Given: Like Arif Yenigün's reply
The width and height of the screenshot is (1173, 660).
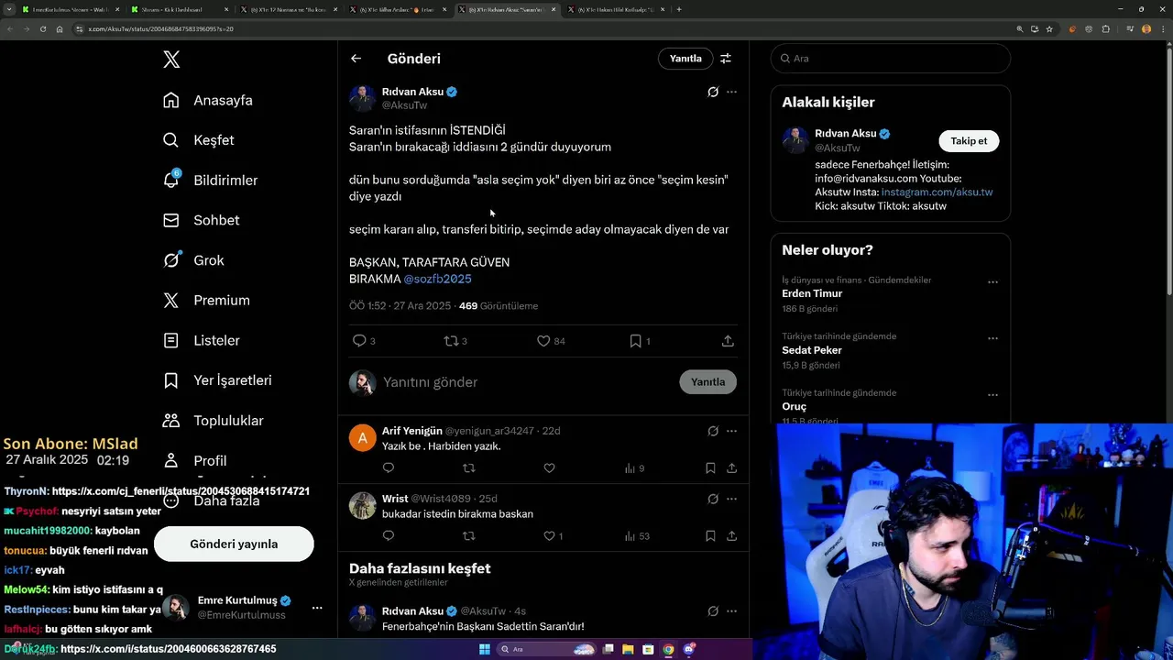Looking at the screenshot, I should coord(549,468).
